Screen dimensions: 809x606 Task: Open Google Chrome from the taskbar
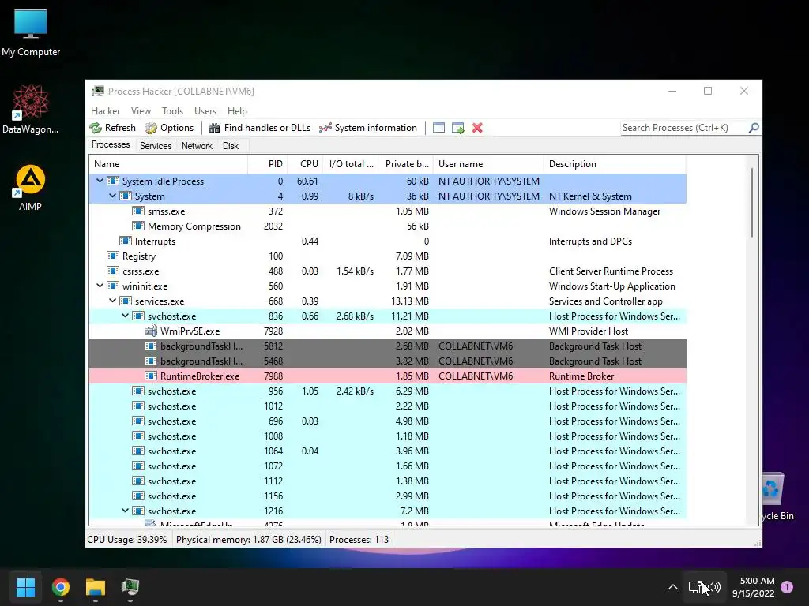(61, 587)
